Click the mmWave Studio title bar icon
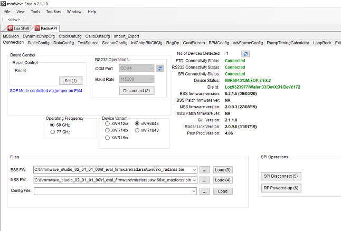Image resolution: width=341 pixels, height=231 pixels. tap(3, 4)
